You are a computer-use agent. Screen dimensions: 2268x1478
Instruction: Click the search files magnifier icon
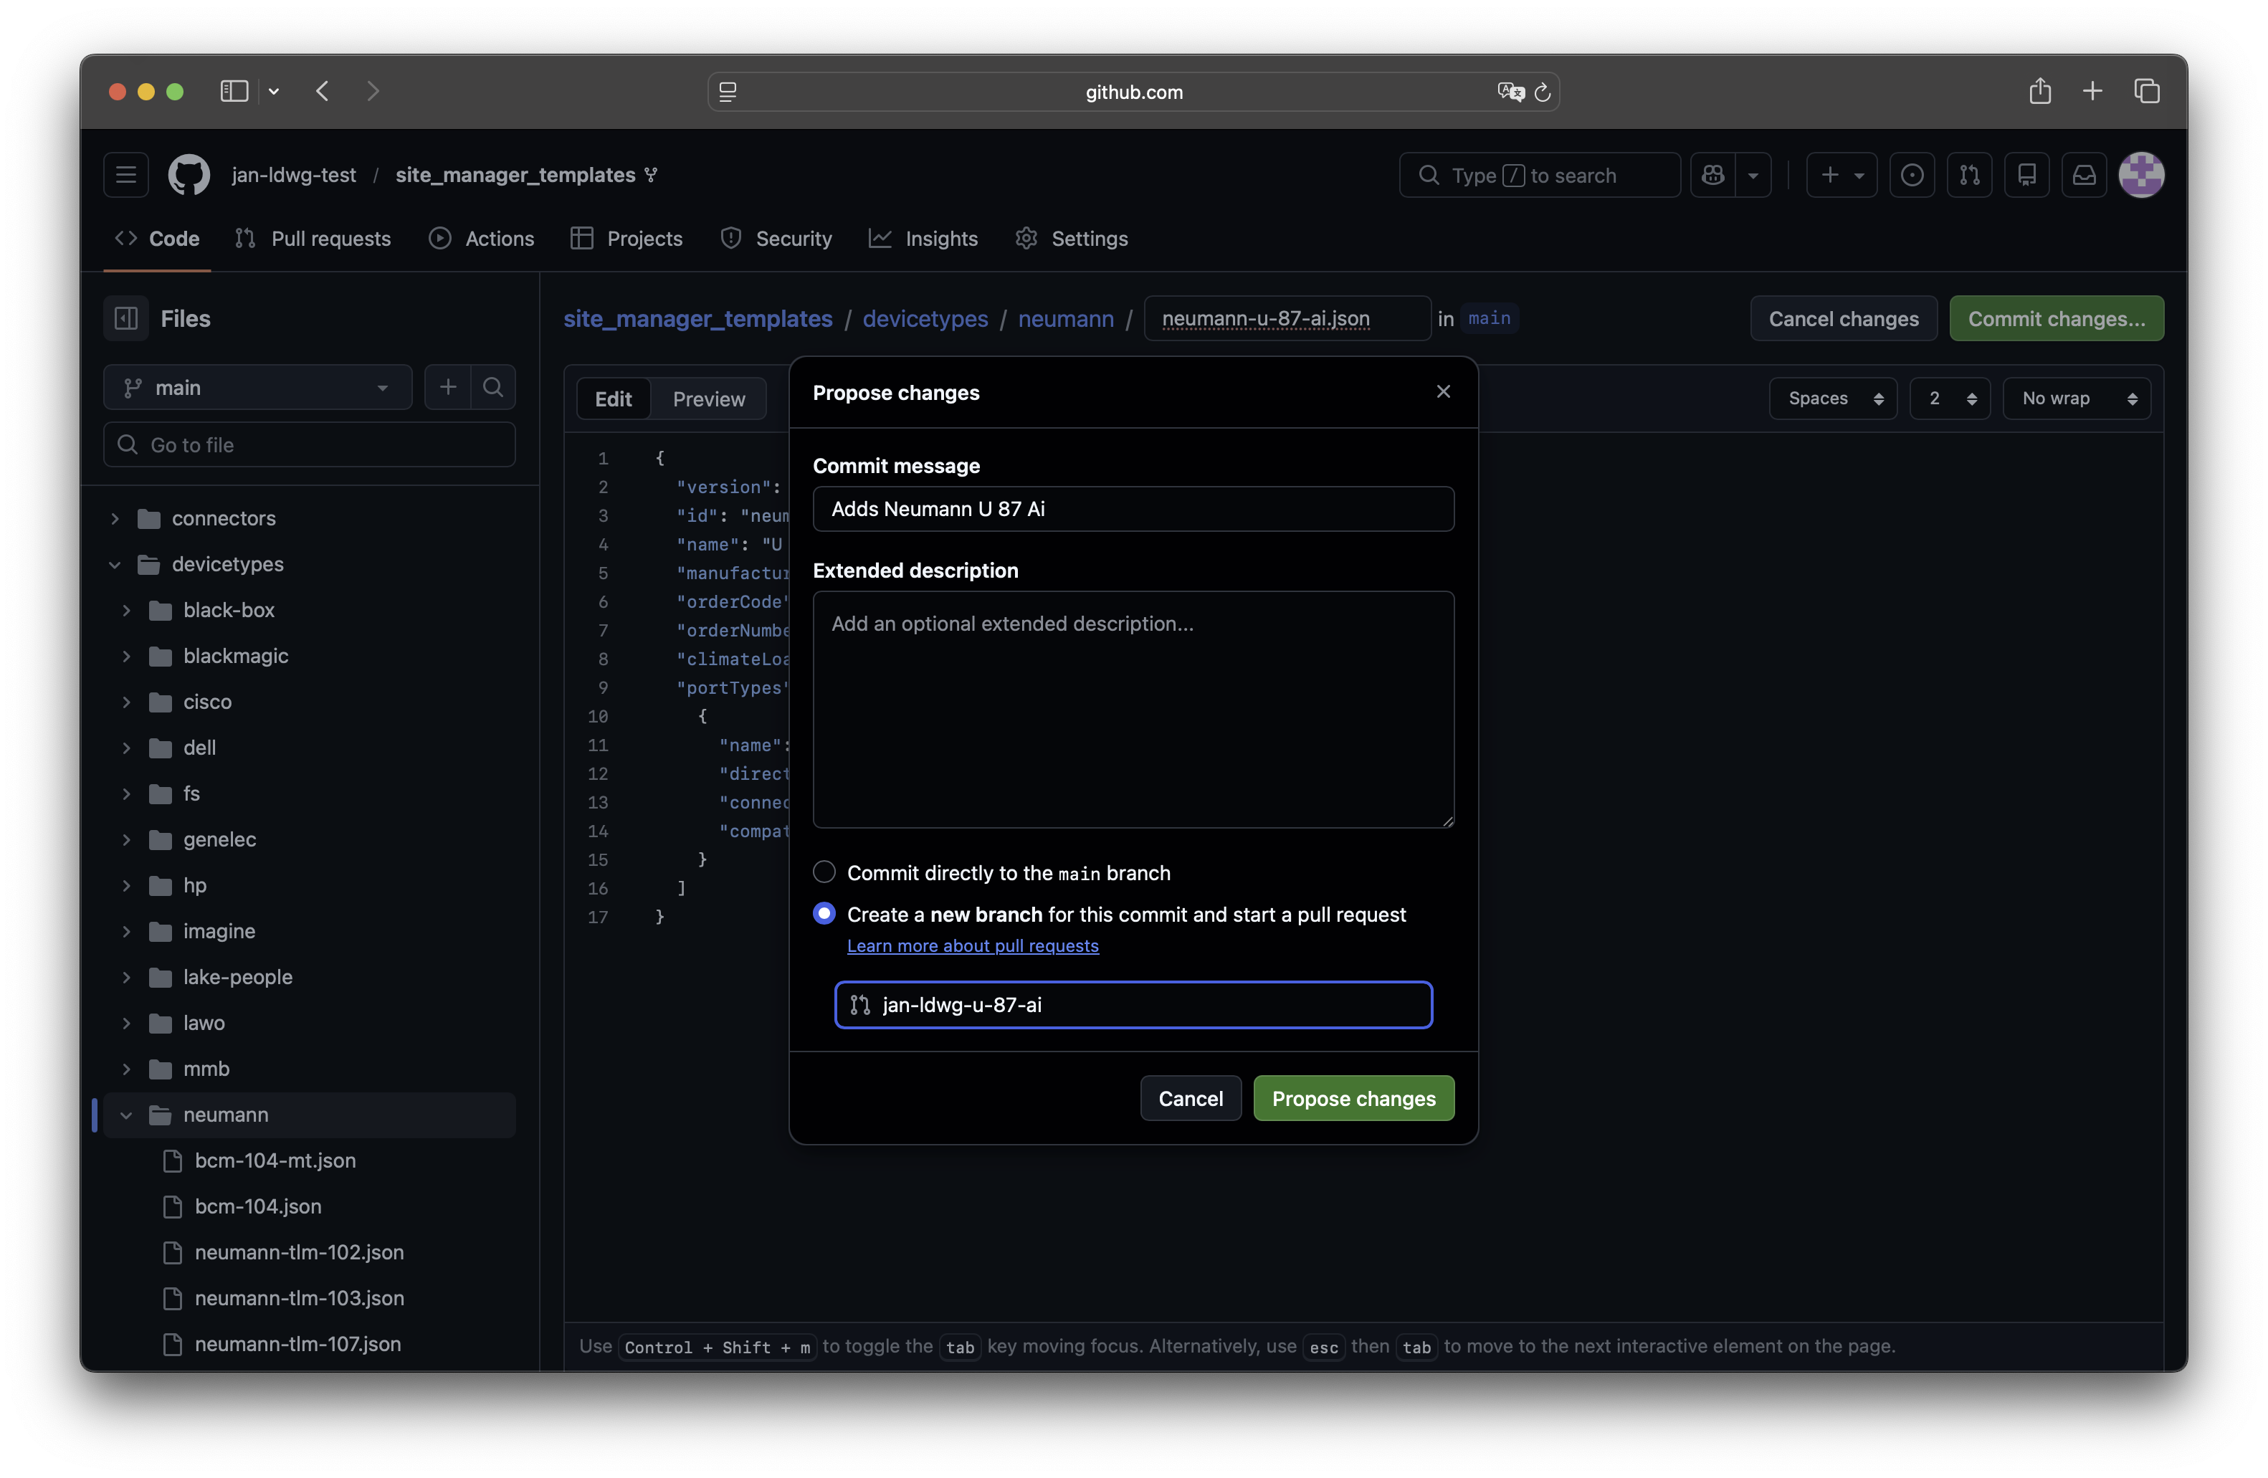(492, 387)
